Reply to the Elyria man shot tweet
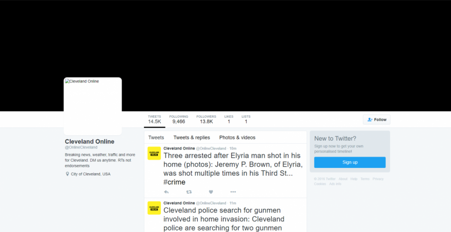Screen dimensions: 451x232 tap(166, 192)
